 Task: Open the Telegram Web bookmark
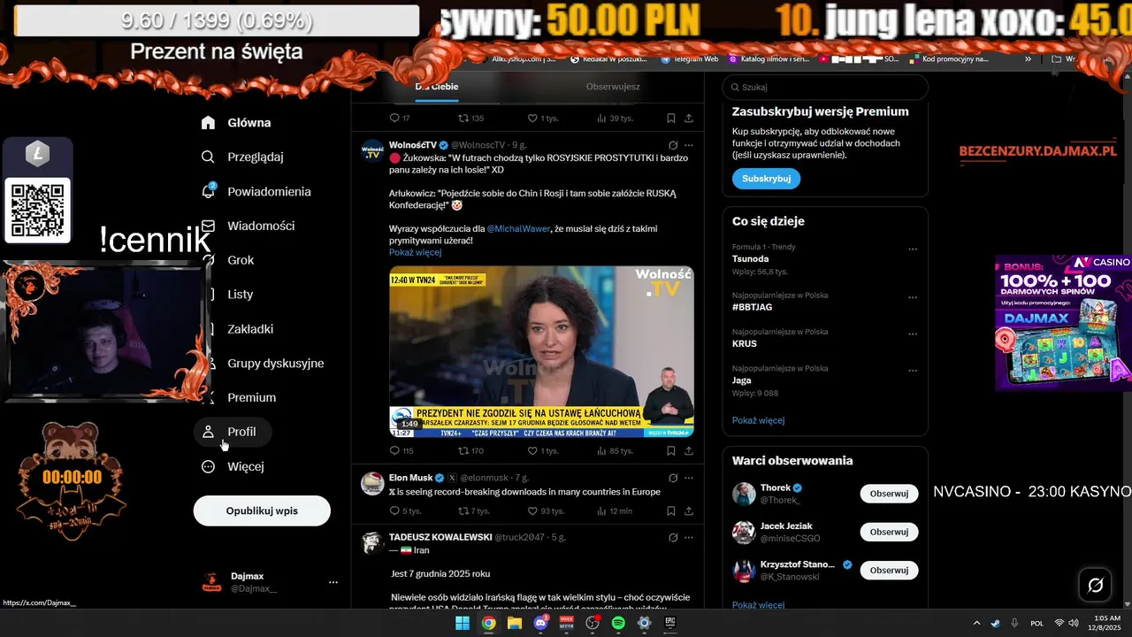pos(690,59)
